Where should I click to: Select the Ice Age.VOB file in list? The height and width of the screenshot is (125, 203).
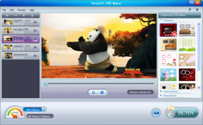pyautogui.click(x=21, y=30)
